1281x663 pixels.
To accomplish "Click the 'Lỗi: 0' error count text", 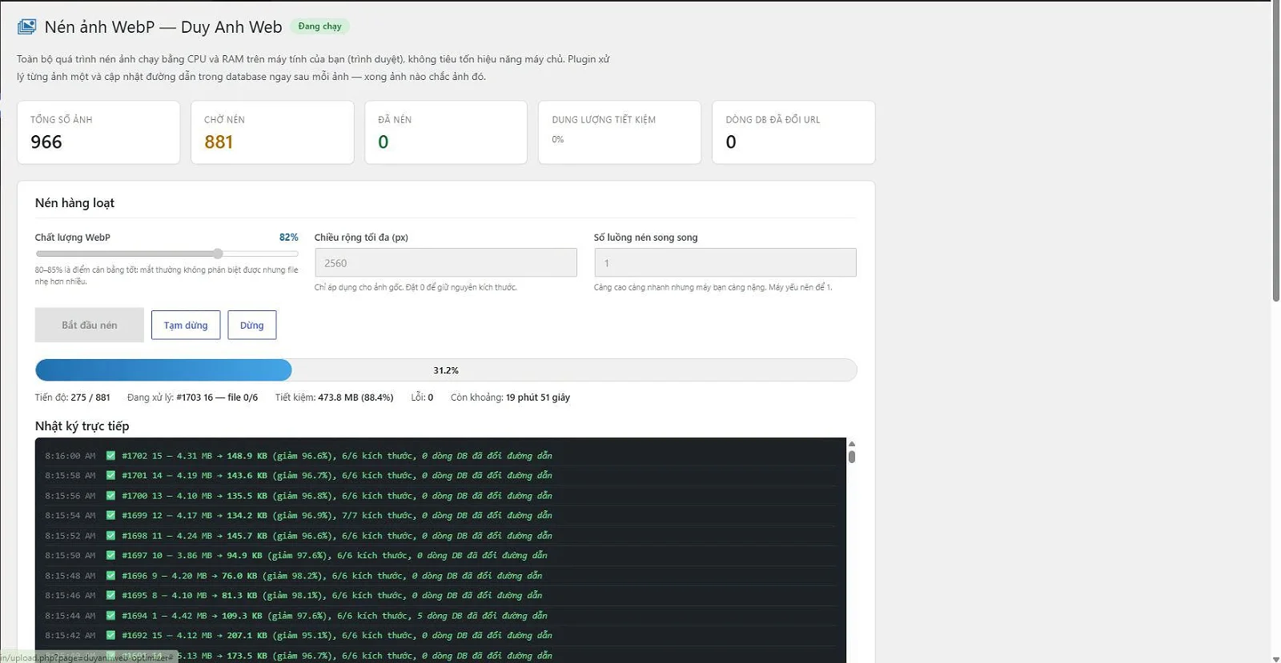I will click(x=423, y=397).
